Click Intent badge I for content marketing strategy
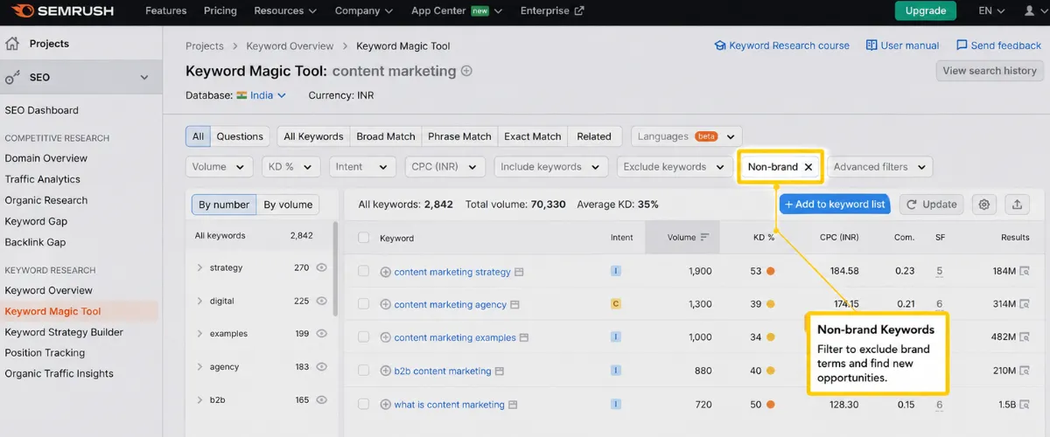The height and width of the screenshot is (437, 1050). point(616,272)
